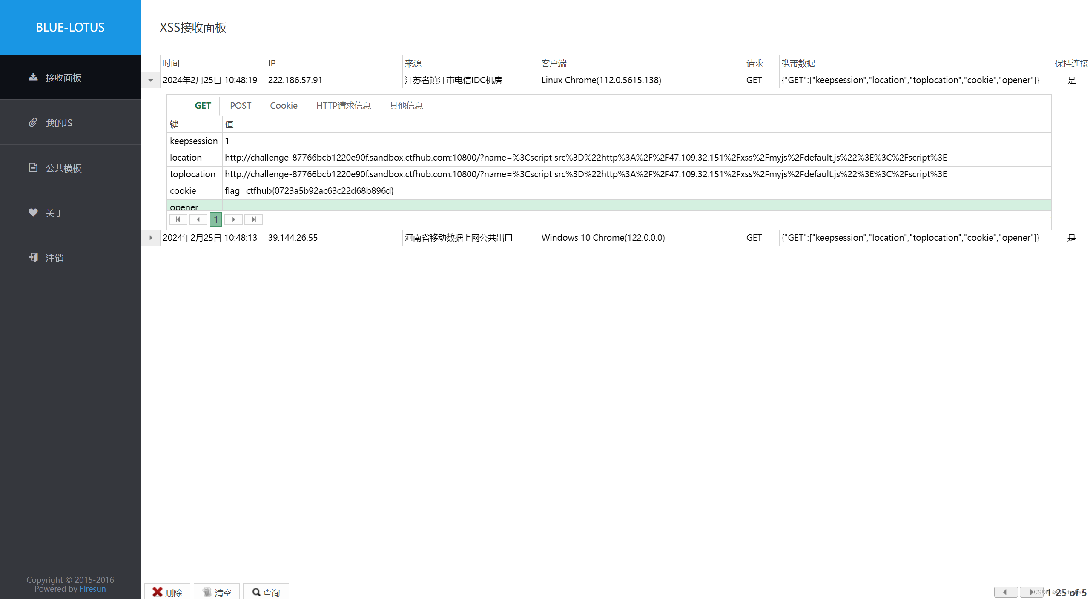Select the IP cell 39.144.26.55
Image resolution: width=1090 pixels, height=599 pixels.
pos(334,238)
